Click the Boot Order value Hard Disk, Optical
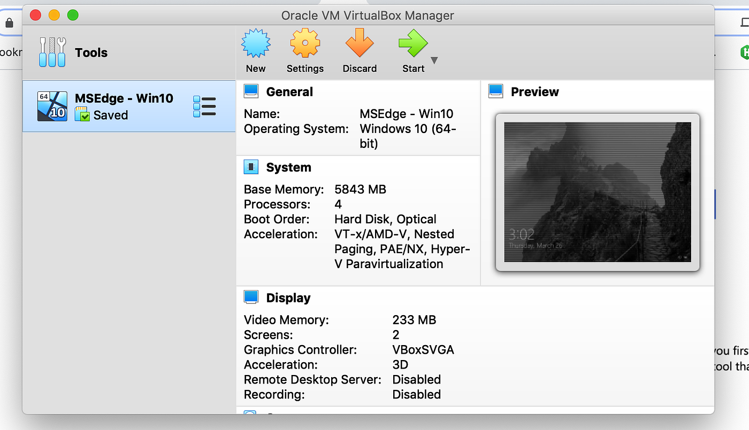The image size is (749, 430). (385, 220)
